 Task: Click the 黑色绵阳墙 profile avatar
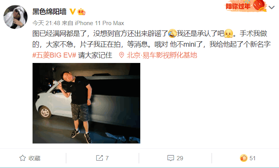point(15,17)
